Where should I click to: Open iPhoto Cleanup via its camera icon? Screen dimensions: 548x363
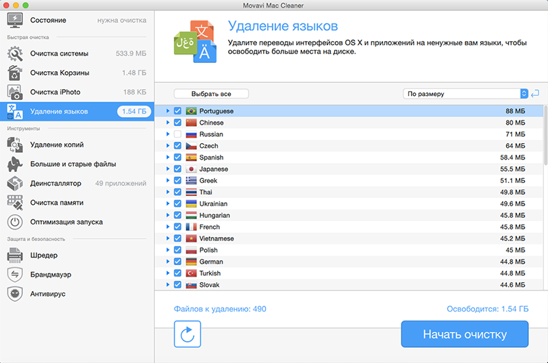point(16,92)
